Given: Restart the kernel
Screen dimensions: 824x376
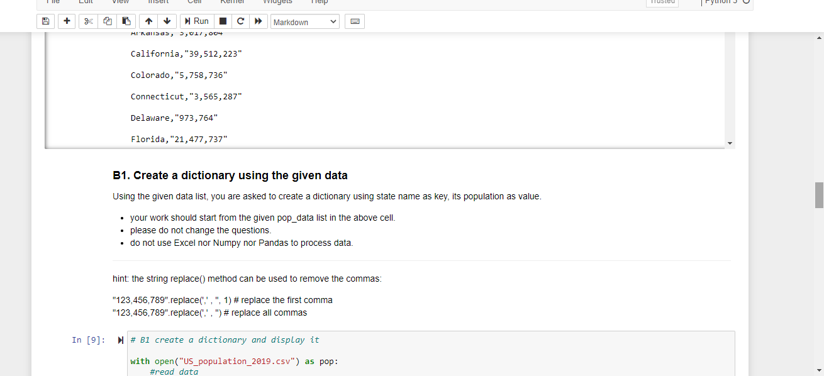Looking at the screenshot, I should (x=240, y=21).
